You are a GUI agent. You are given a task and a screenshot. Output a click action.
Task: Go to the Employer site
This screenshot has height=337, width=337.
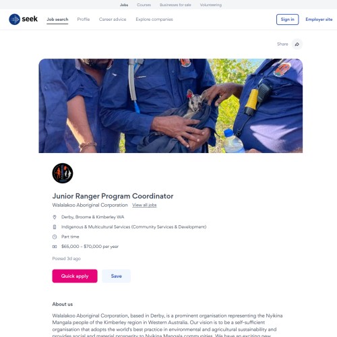click(319, 20)
